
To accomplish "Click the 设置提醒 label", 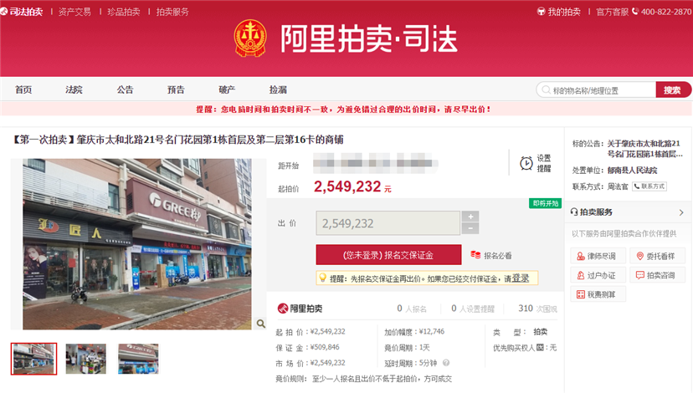I will (544, 163).
